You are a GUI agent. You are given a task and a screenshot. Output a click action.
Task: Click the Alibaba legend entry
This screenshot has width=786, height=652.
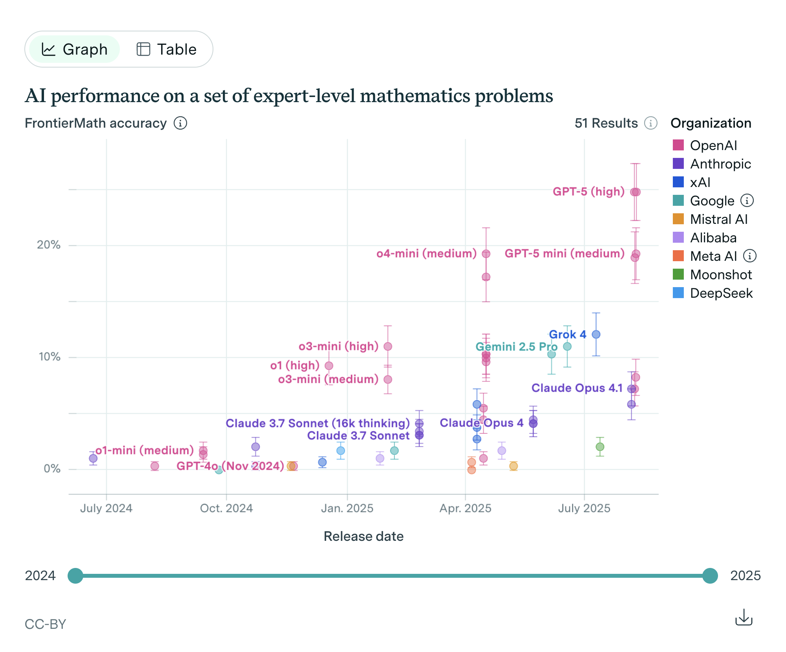(x=713, y=238)
